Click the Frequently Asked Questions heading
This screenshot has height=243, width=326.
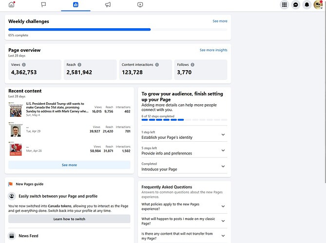[x=167, y=187]
